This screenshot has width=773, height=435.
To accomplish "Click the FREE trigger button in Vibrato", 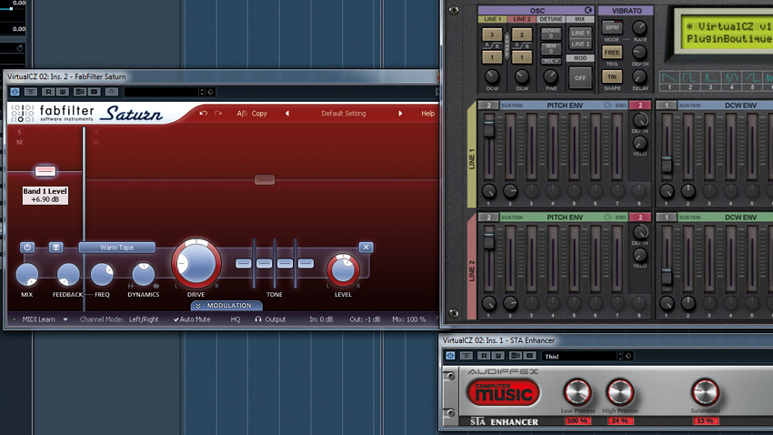I will pyautogui.click(x=612, y=52).
